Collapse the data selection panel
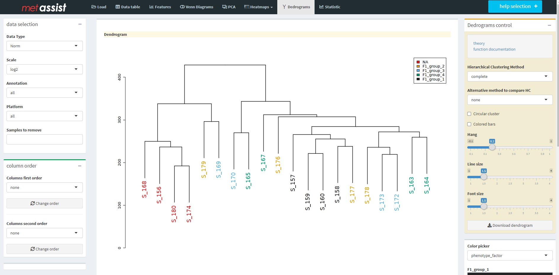Viewport: 559px width, 275px height. [x=80, y=24]
